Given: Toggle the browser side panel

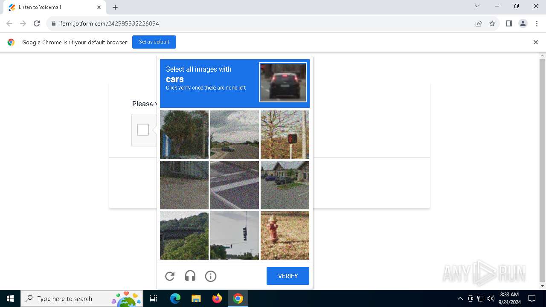Looking at the screenshot, I should 509,23.
